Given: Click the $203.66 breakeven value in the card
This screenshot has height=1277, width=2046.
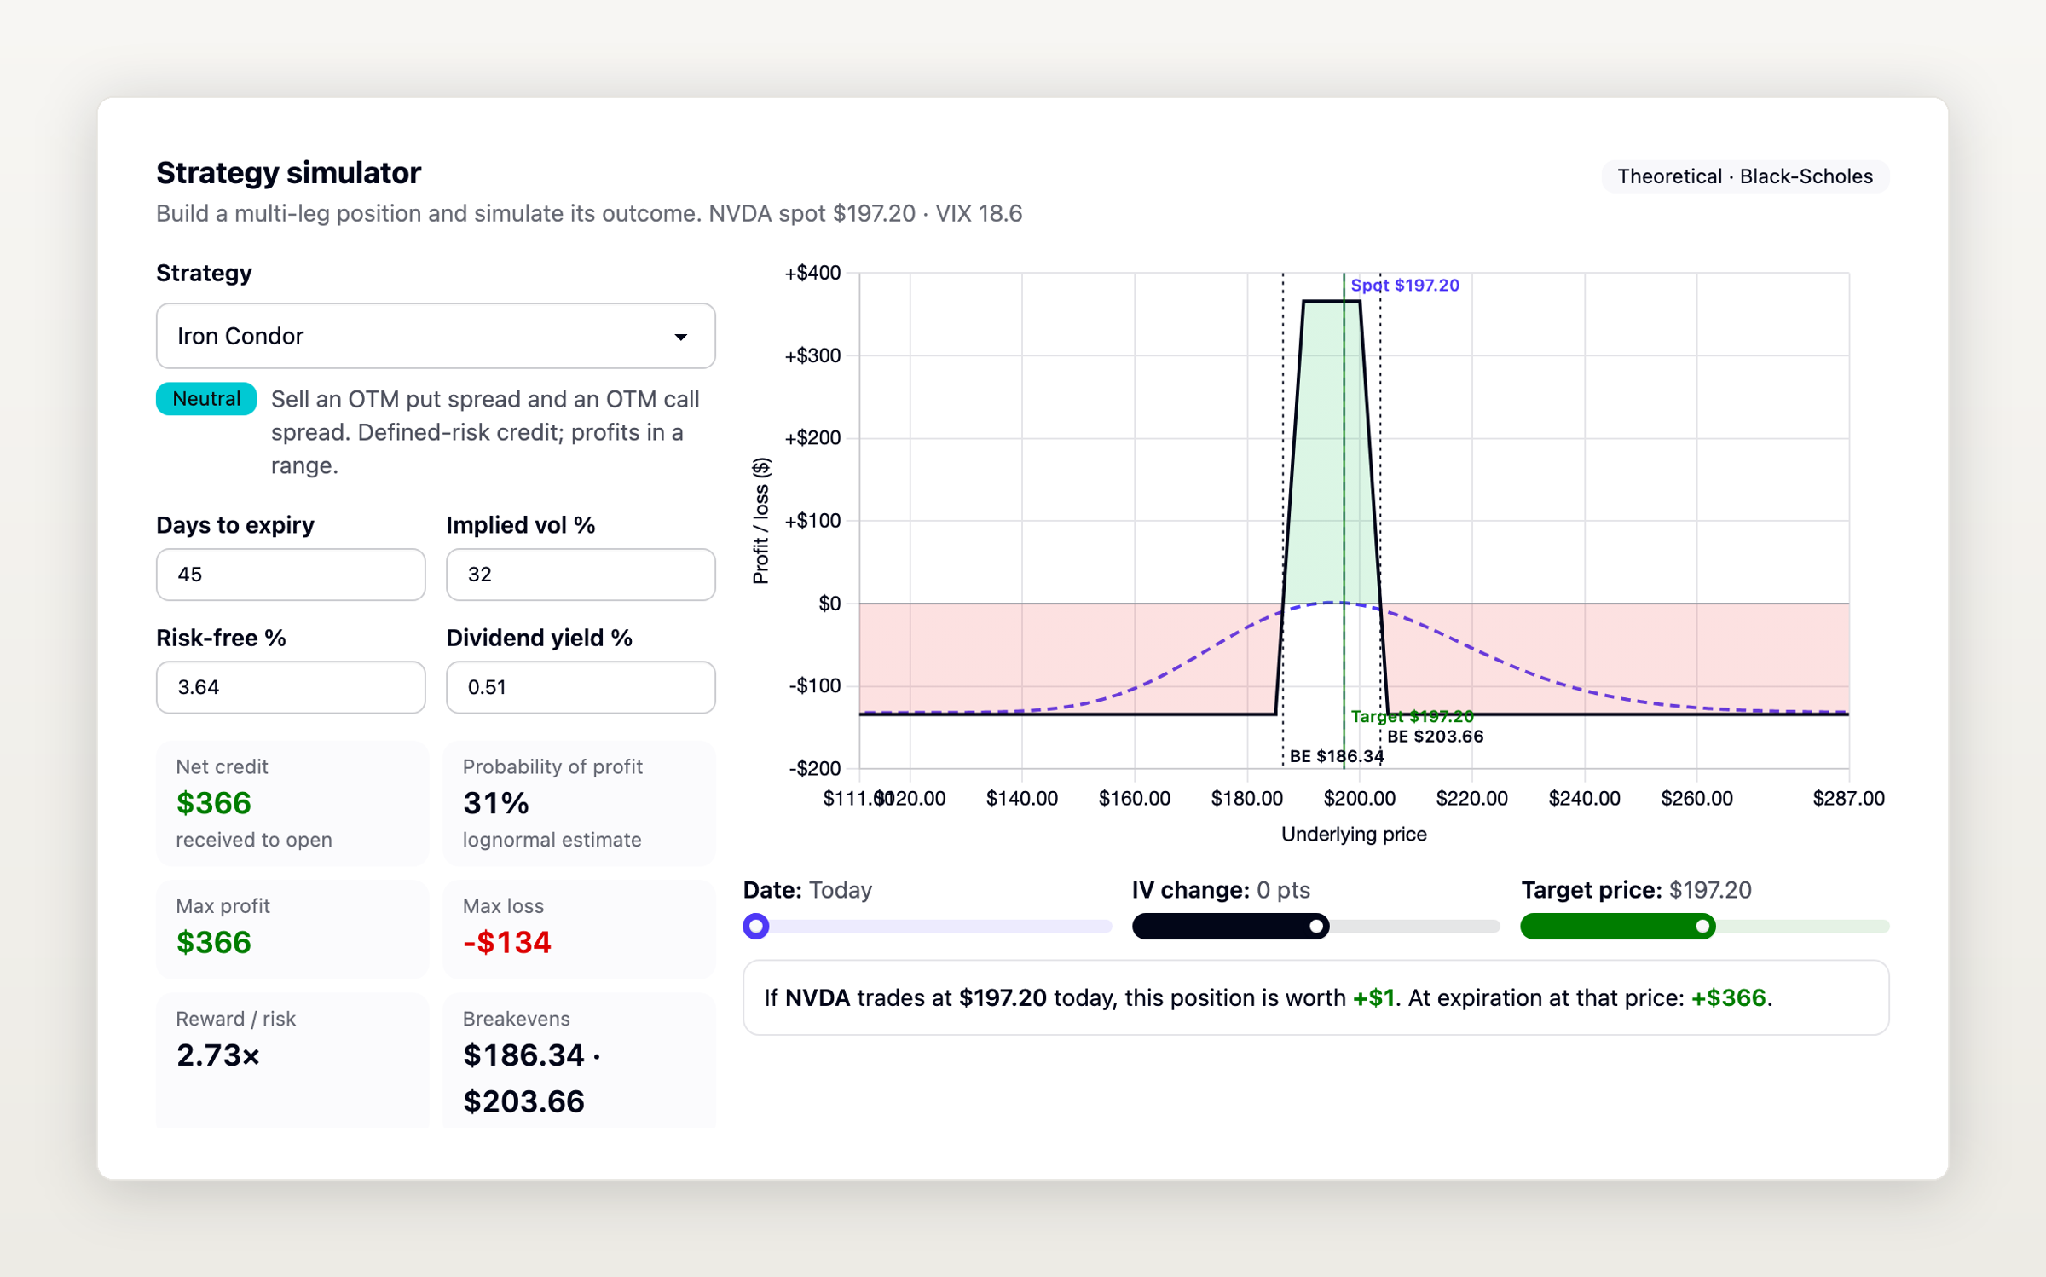Looking at the screenshot, I should (x=523, y=1101).
